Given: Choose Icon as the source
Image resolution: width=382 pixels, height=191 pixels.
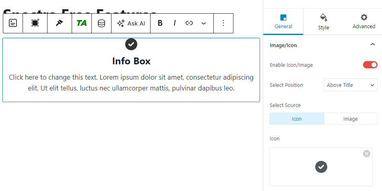Looking at the screenshot, I should (x=297, y=119).
